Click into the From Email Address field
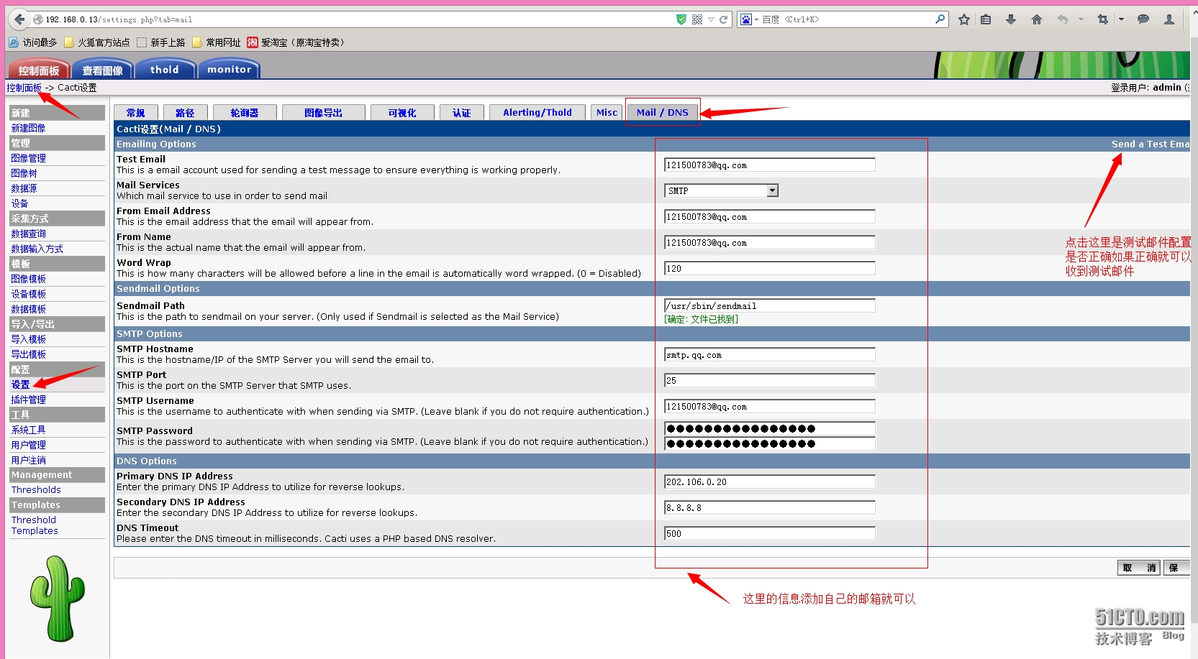The height and width of the screenshot is (659, 1198). click(769, 216)
